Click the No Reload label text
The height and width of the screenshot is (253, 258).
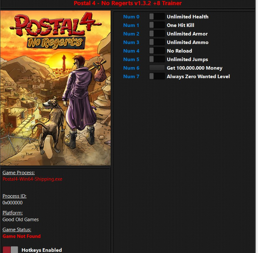(x=180, y=51)
